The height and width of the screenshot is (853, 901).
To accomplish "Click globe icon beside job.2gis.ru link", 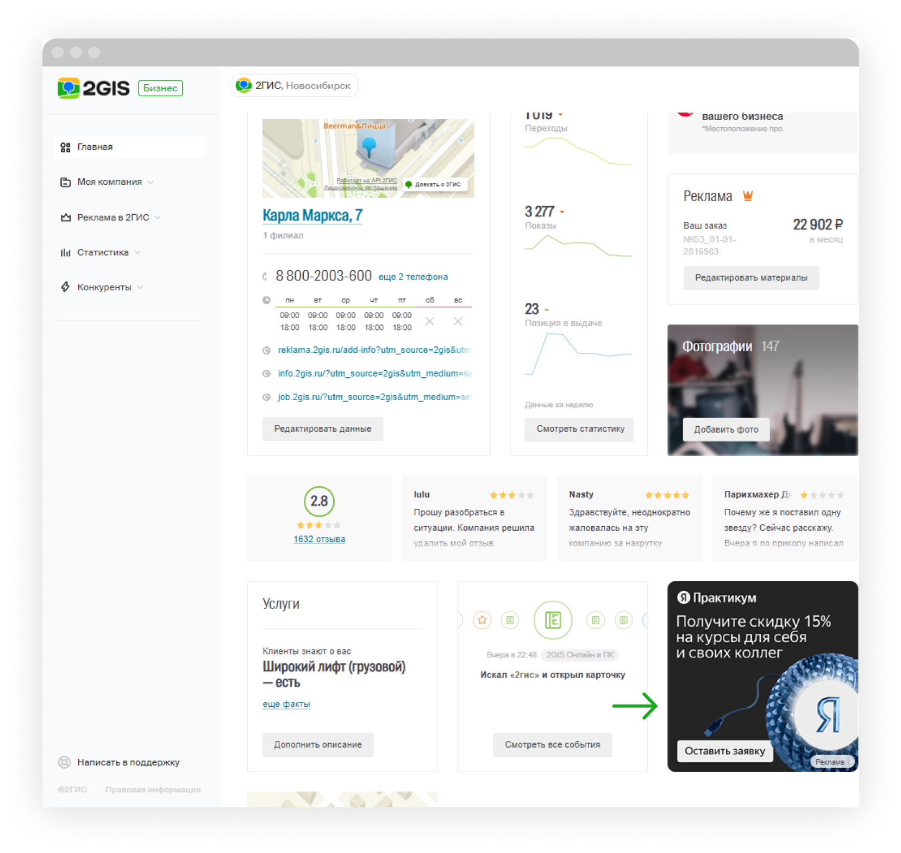I will [x=266, y=397].
